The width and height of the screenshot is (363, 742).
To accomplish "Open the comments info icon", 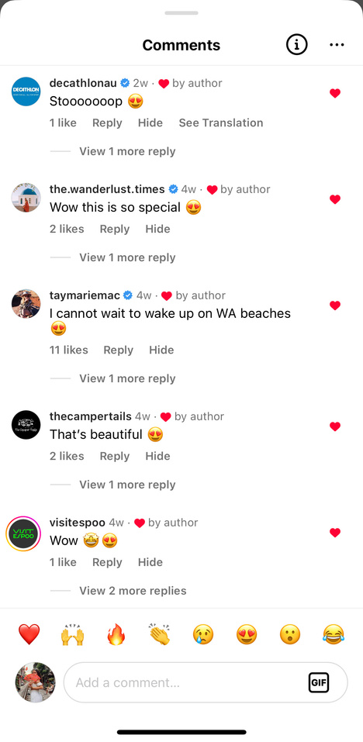I will 297,45.
